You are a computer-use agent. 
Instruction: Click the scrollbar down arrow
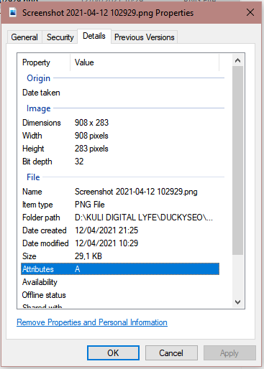tap(237, 302)
